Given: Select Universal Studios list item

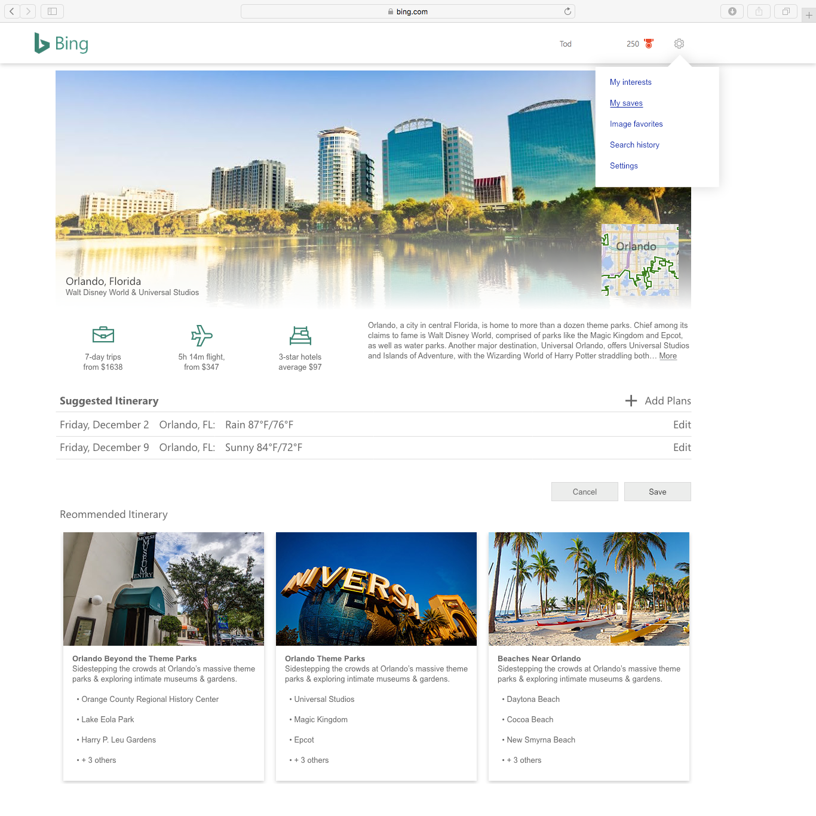Looking at the screenshot, I should tap(324, 700).
